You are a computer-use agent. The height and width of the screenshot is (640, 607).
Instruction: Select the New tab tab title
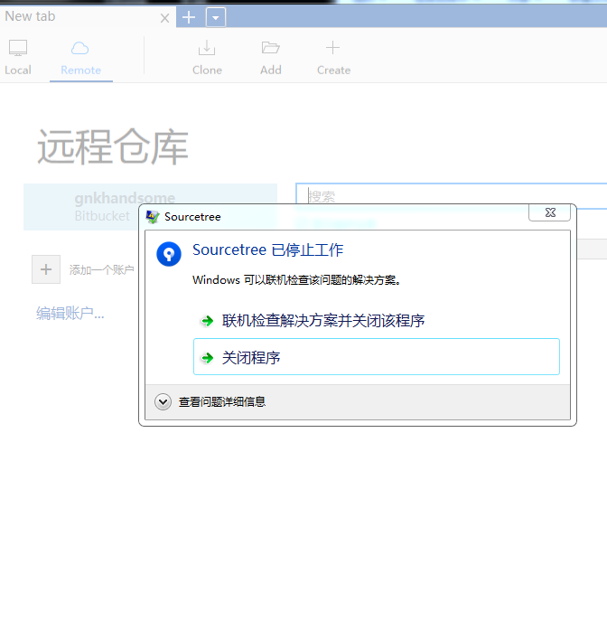[x=30, y=16]
